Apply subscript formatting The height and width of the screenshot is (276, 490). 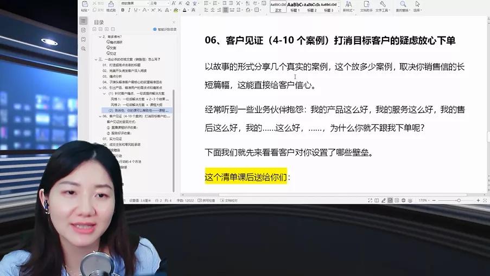click(160, 10)
